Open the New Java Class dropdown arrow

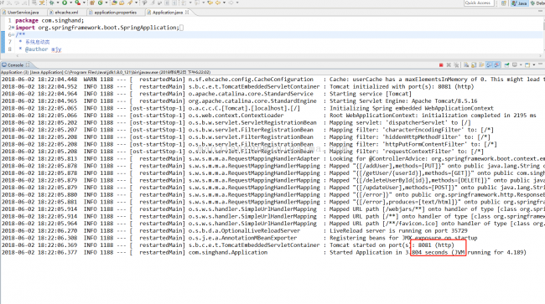(x=106, y=3)
